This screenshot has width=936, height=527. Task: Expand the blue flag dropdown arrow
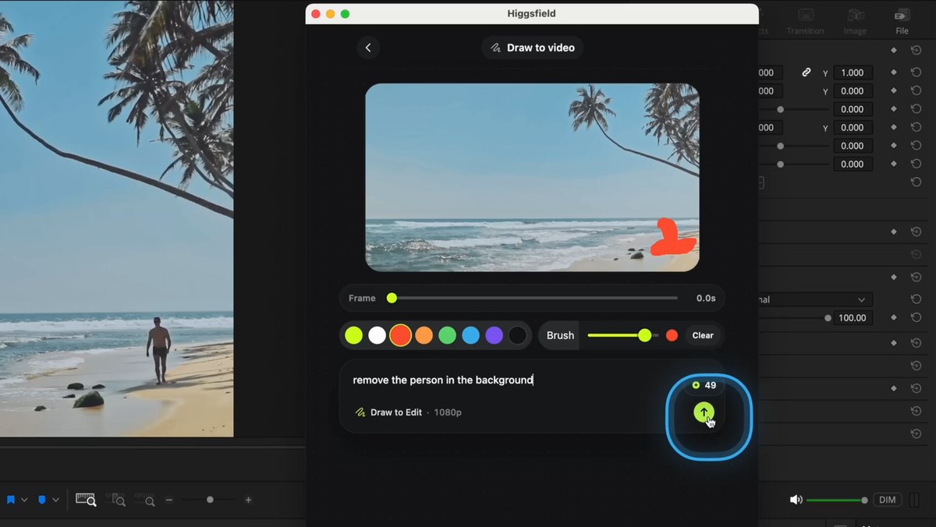point(24,500)
